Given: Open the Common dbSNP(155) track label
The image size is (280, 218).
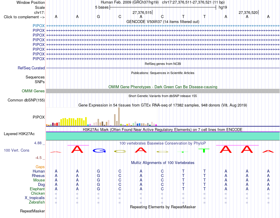Looking at the screenshot, I should click(x=26, y=100).
